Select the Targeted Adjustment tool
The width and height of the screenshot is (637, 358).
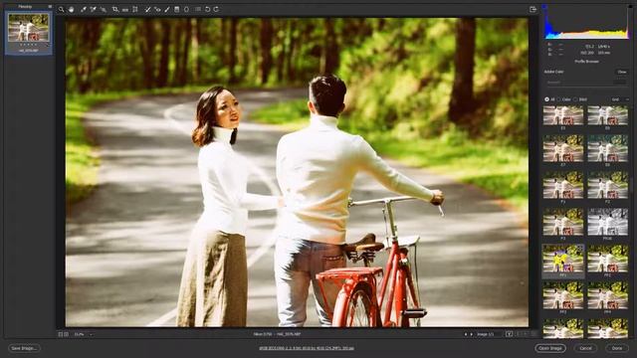tap(104, 9)
